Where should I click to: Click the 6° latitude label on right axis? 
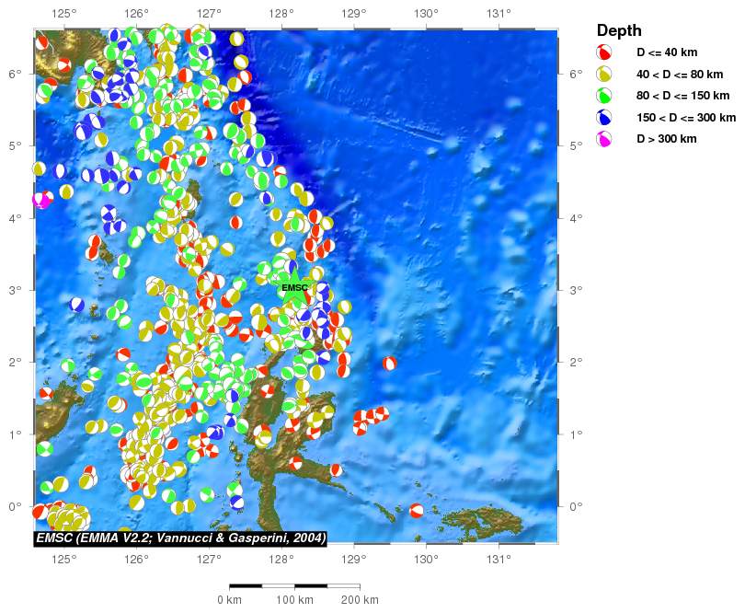coord(575,74)
